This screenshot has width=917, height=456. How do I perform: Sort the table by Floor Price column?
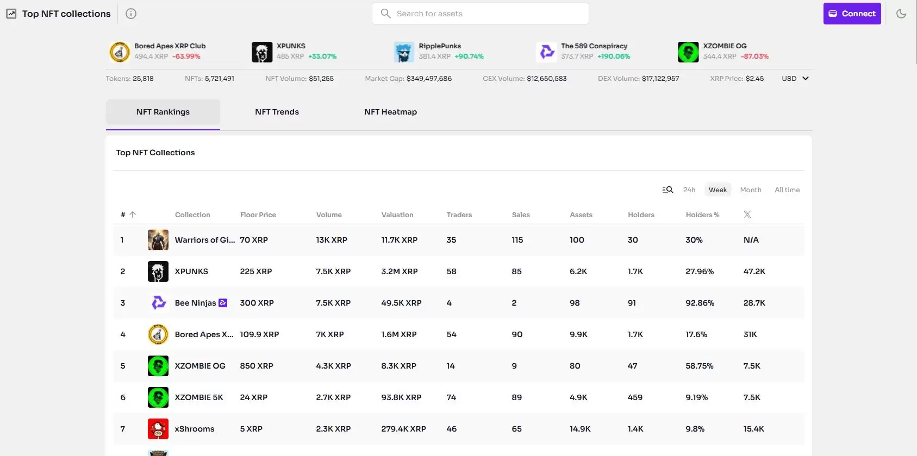(x=258, y=215)
